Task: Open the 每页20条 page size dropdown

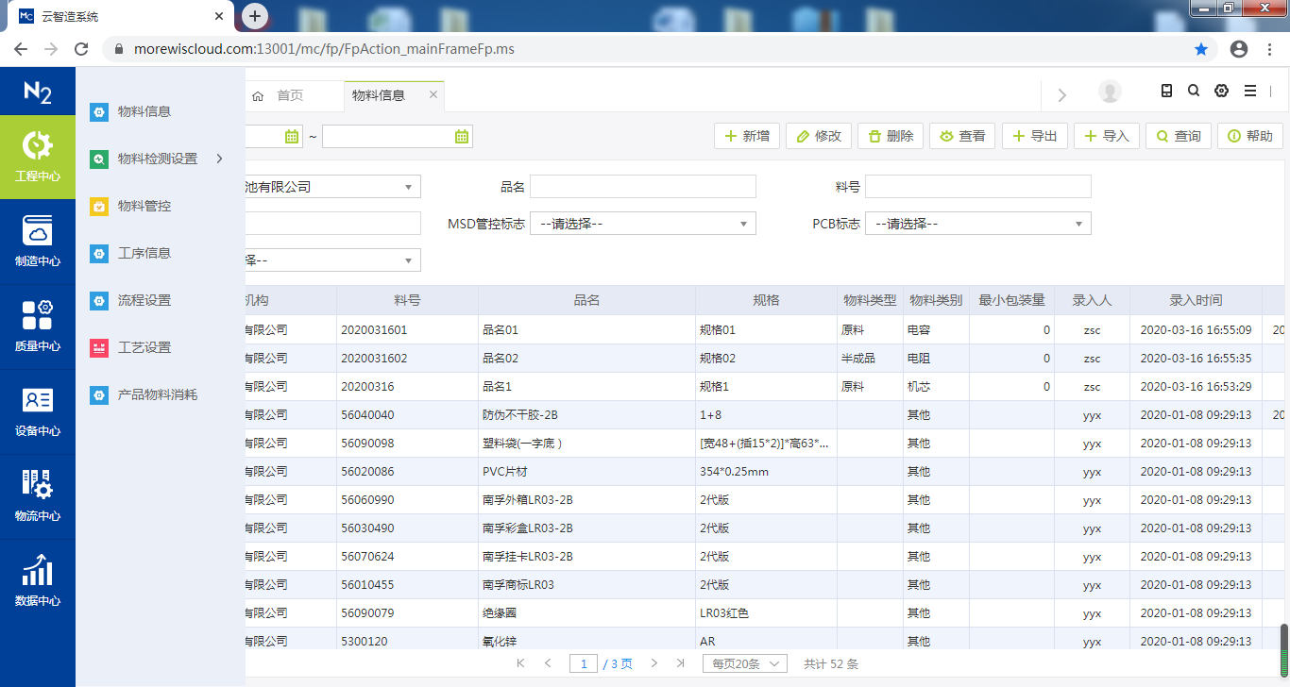Action: 744,663
